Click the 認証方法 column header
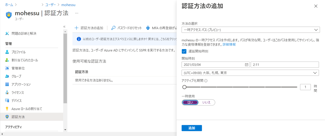 [x=82, y=72]
